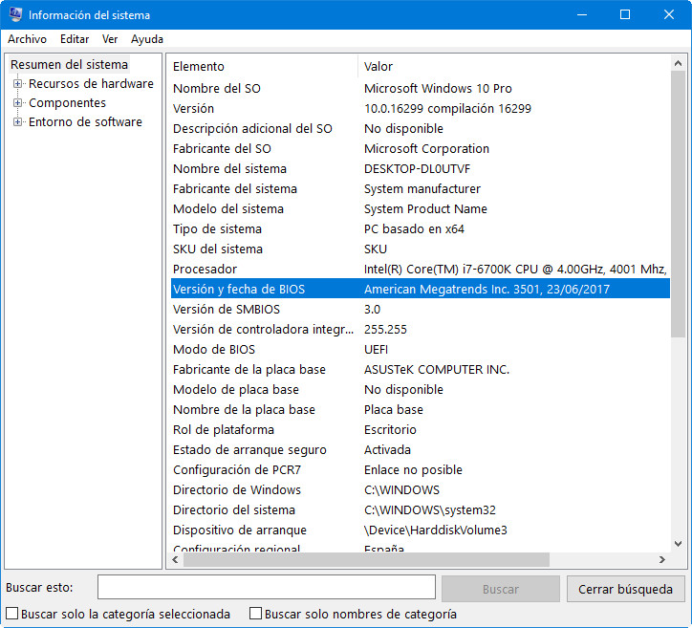Select the Componentes label in tree
Viewport: 692px width, 628px height.
(68, 103)
